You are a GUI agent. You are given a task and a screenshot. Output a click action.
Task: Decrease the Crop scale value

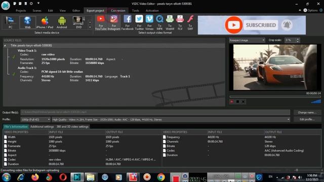click(298, 41)
